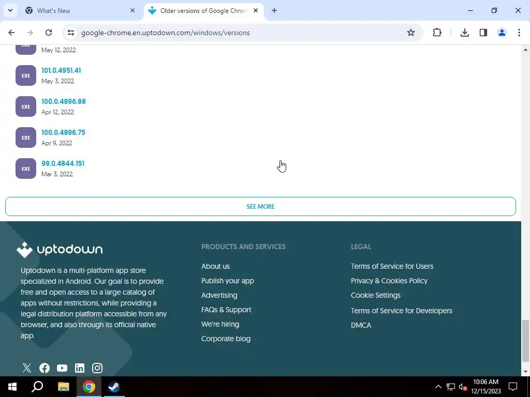Click the SEE MORE button

tap(261, 207)
